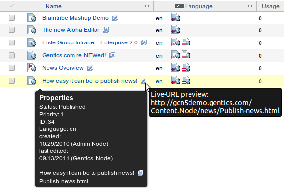Viewport: 284px width, 189px height.
Task: Open second language icon in News Overview row
Action: coord(186,67)
